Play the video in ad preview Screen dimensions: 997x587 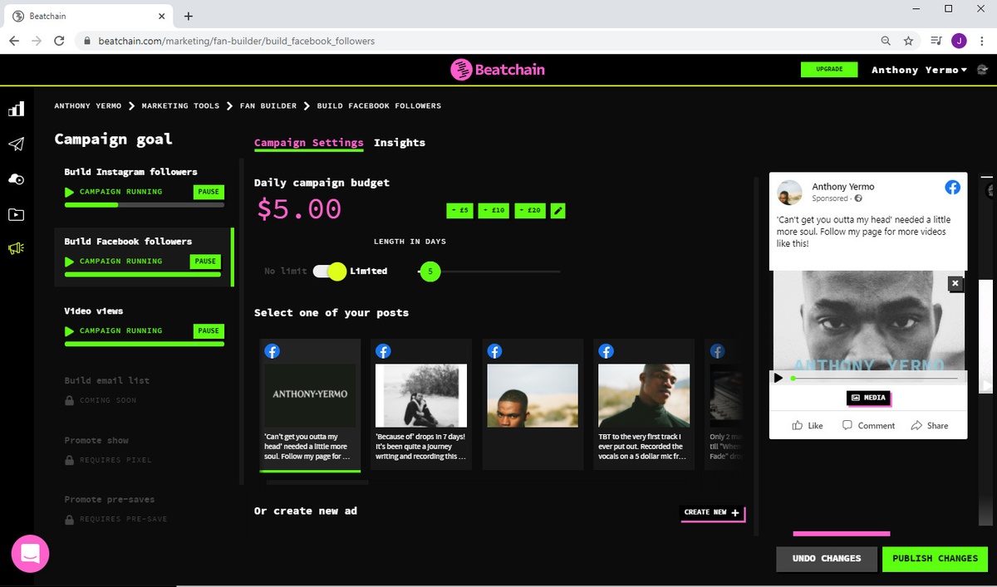coord(778,378)
